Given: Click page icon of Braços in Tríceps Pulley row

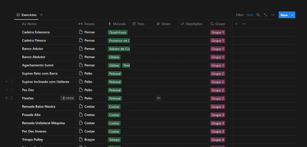Looking at the screenshot, I should [81, 139].
